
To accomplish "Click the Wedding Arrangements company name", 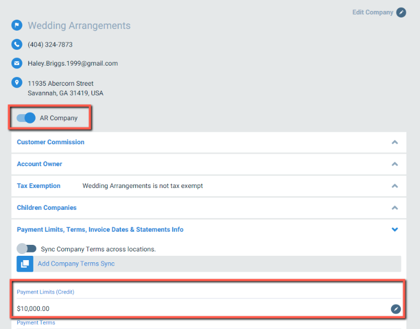I will (x=79, y=26).
